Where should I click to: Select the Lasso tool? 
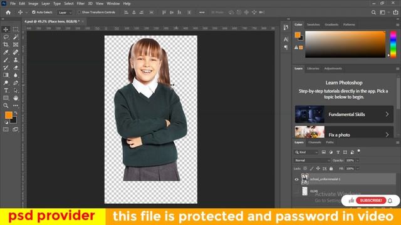[6, 37]
